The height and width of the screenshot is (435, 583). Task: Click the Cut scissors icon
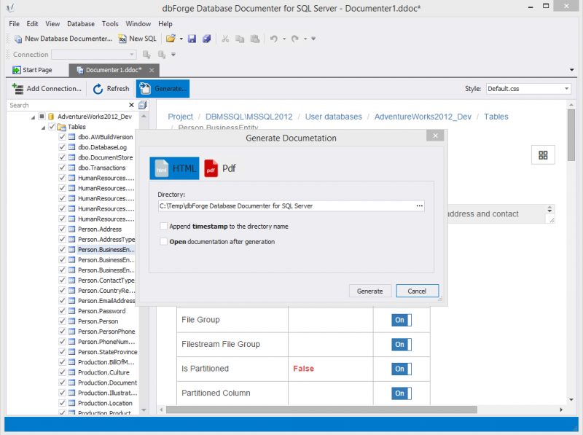pos(225,39)
